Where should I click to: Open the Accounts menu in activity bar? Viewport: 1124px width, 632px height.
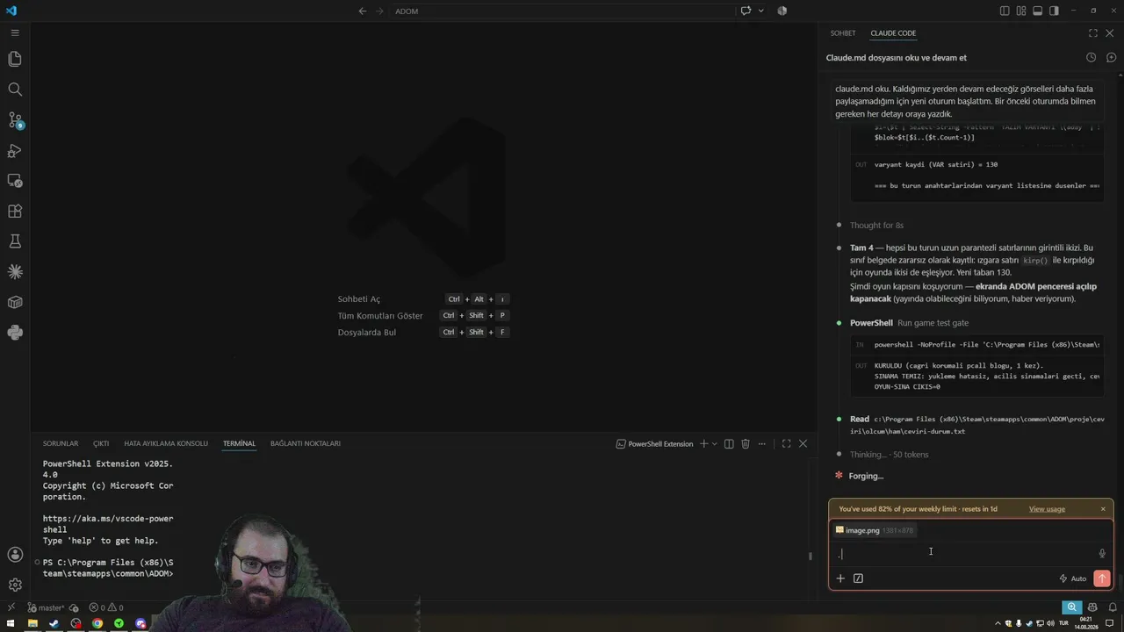(x=15, y=555)
